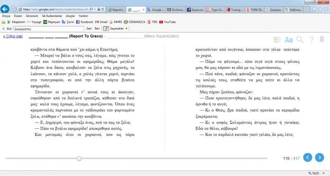Click Geri to find previous match
This screenshot has height=176, width=330.
[89, 29]
